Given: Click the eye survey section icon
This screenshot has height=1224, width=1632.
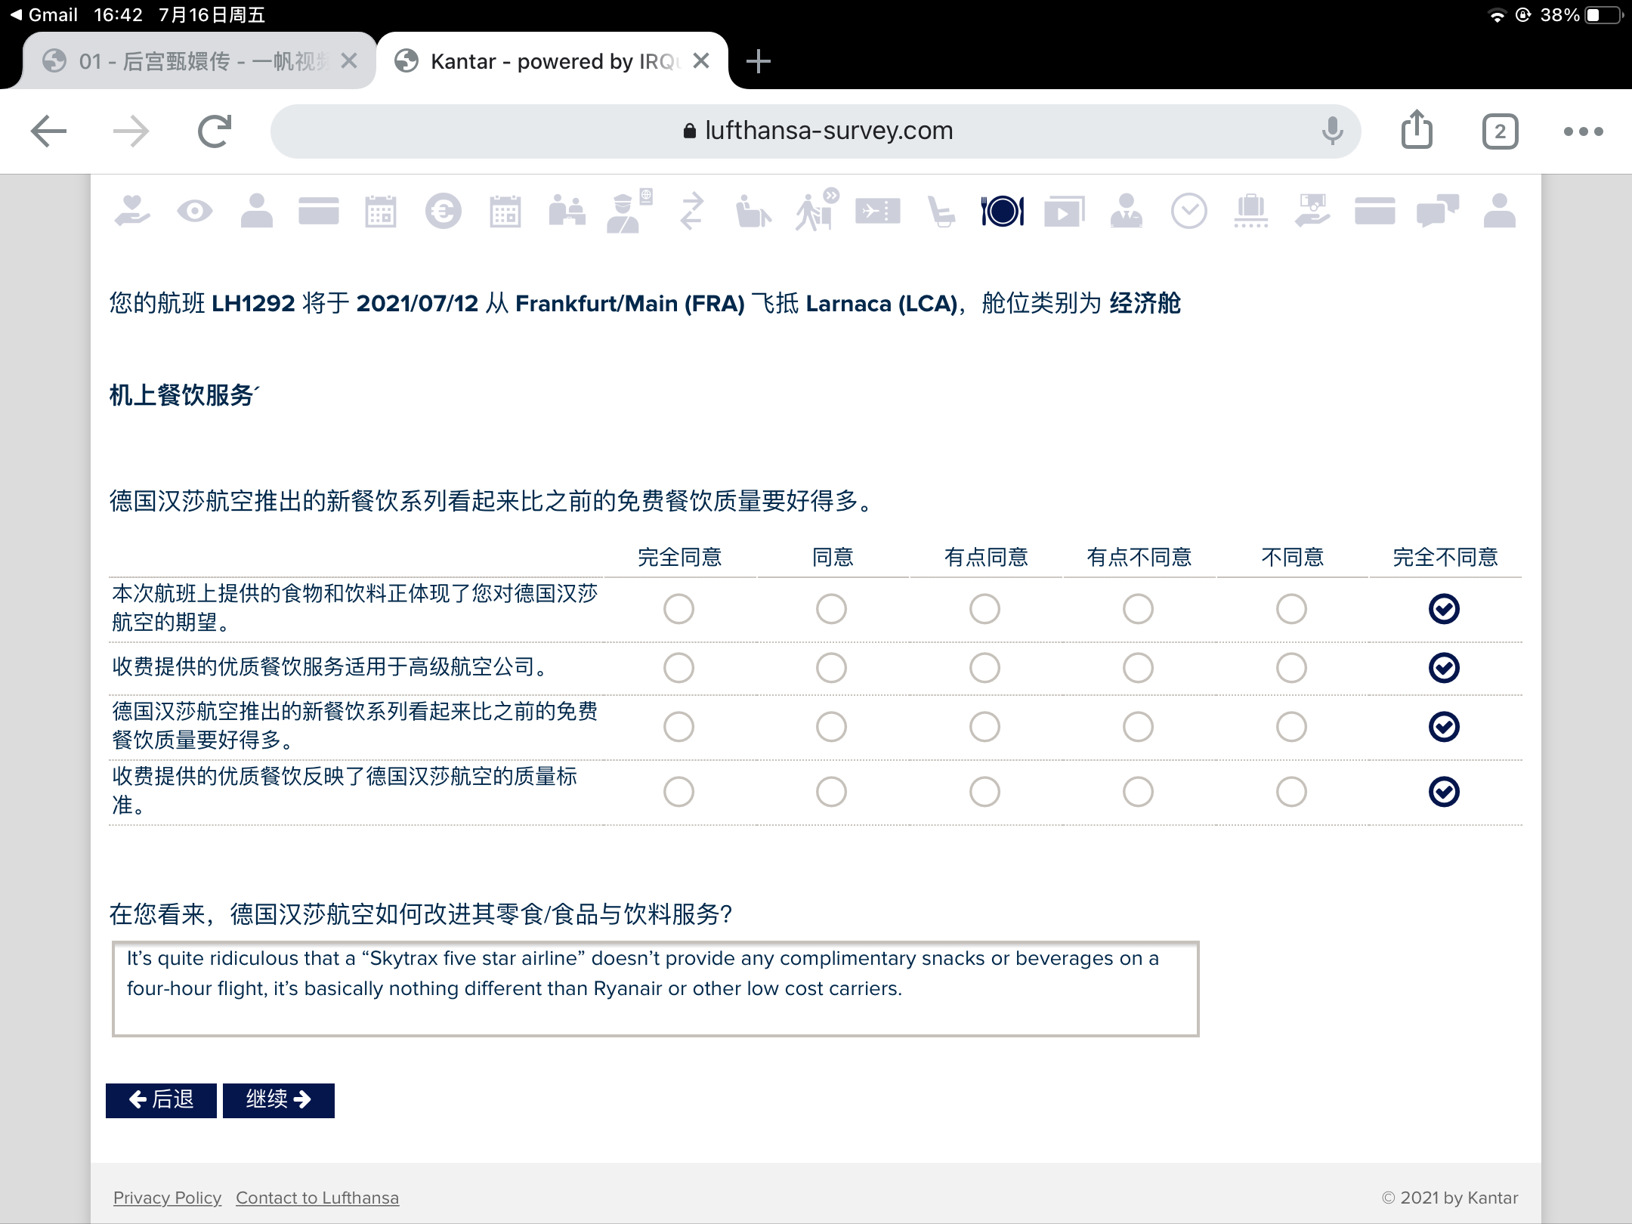Looking at the screenshot, I should click(195, 211).
